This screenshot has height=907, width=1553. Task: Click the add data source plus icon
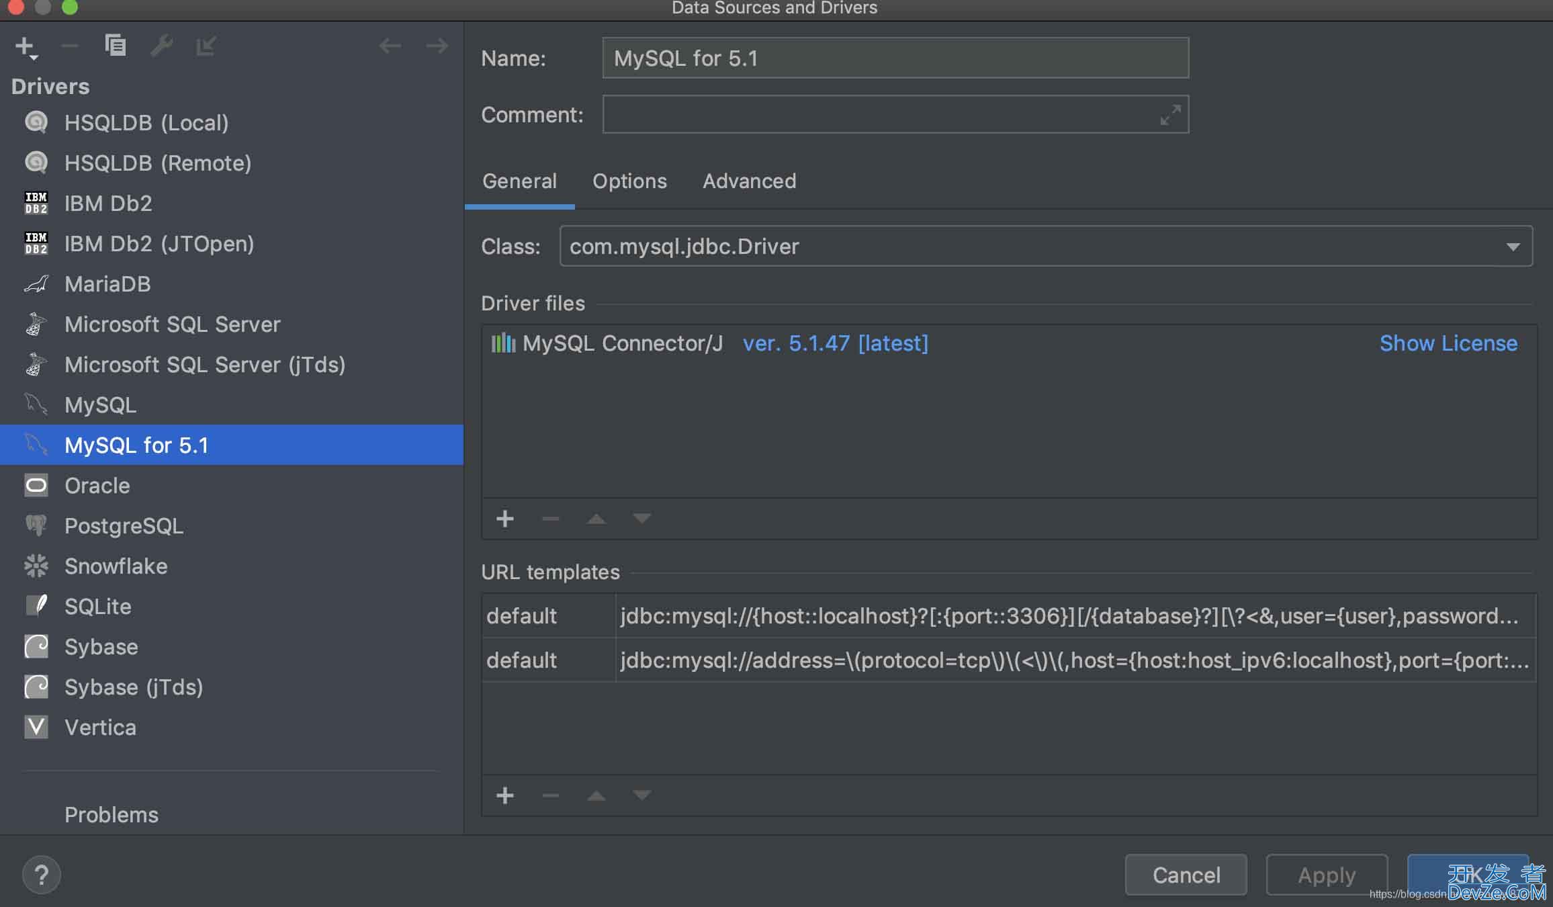click(26, 46)
